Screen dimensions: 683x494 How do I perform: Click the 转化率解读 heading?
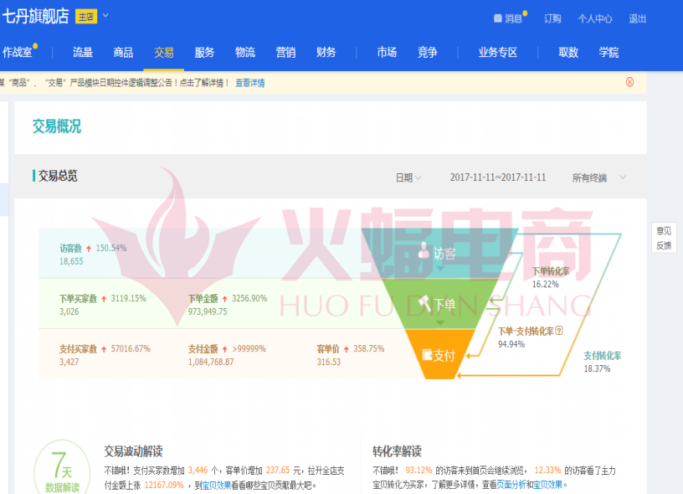[398, 451]
